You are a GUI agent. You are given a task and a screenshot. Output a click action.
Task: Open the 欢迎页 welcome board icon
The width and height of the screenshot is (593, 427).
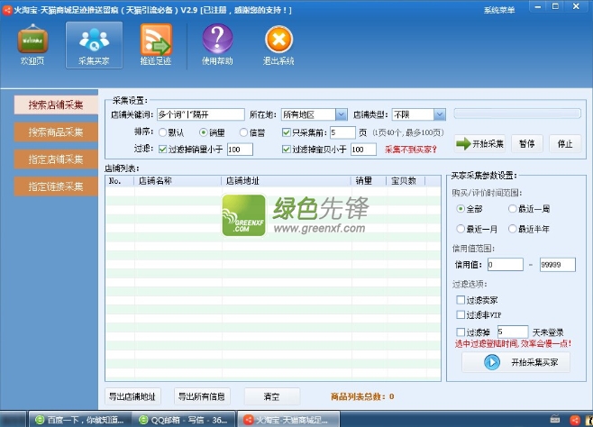pos(32,40)
